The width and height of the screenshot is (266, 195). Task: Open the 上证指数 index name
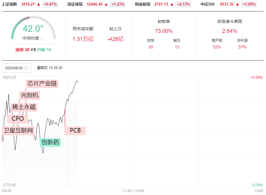click(9, 4)
